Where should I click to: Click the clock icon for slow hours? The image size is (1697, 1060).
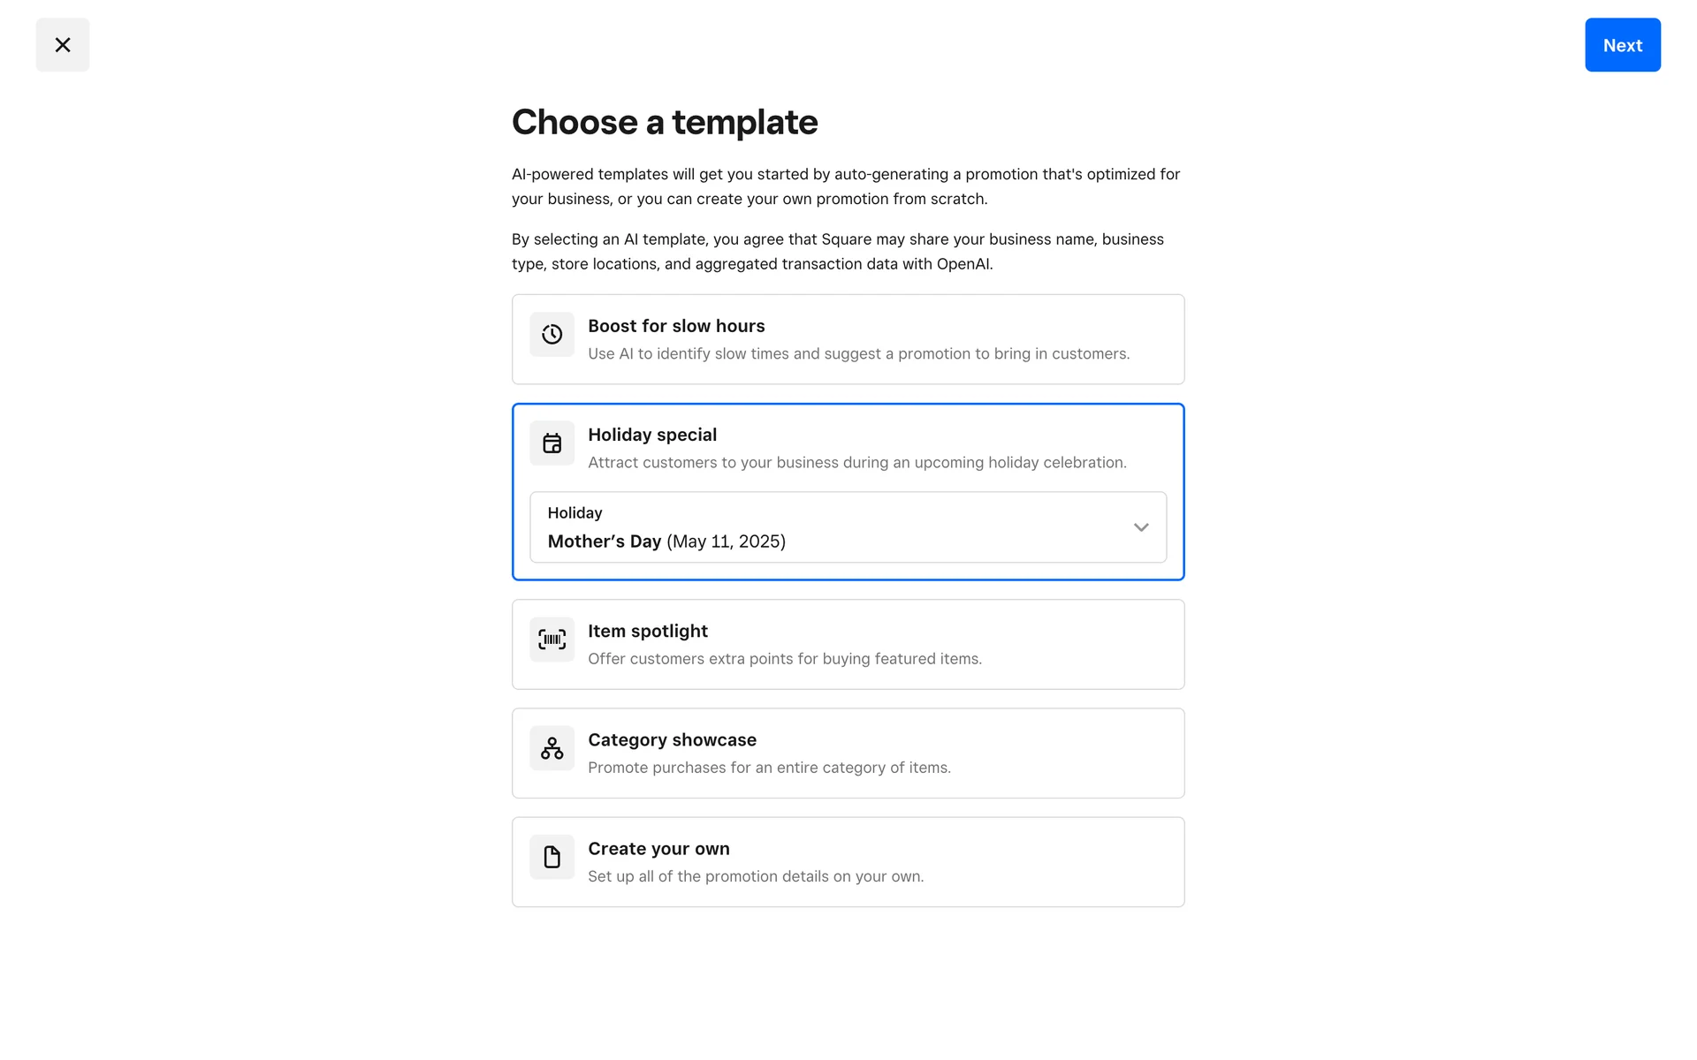pyautogui.click(x=552, y=335)
